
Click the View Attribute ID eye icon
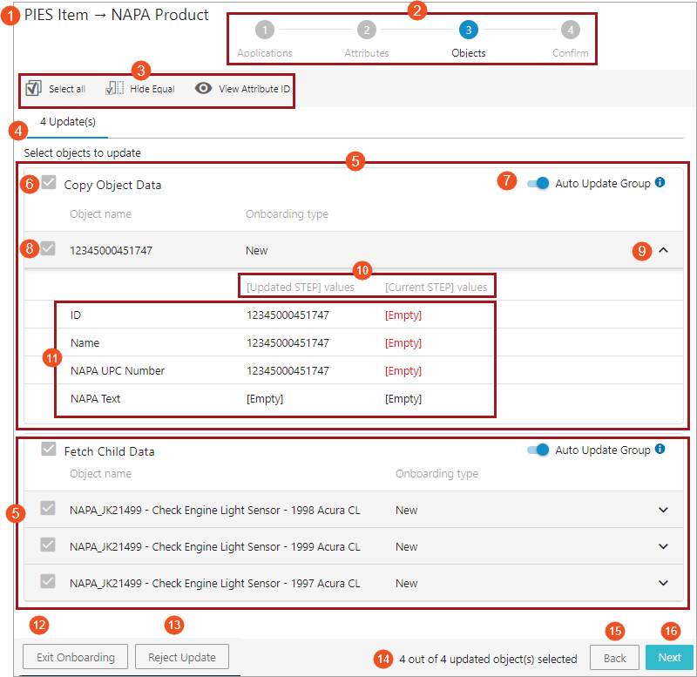tap(203, 88)
